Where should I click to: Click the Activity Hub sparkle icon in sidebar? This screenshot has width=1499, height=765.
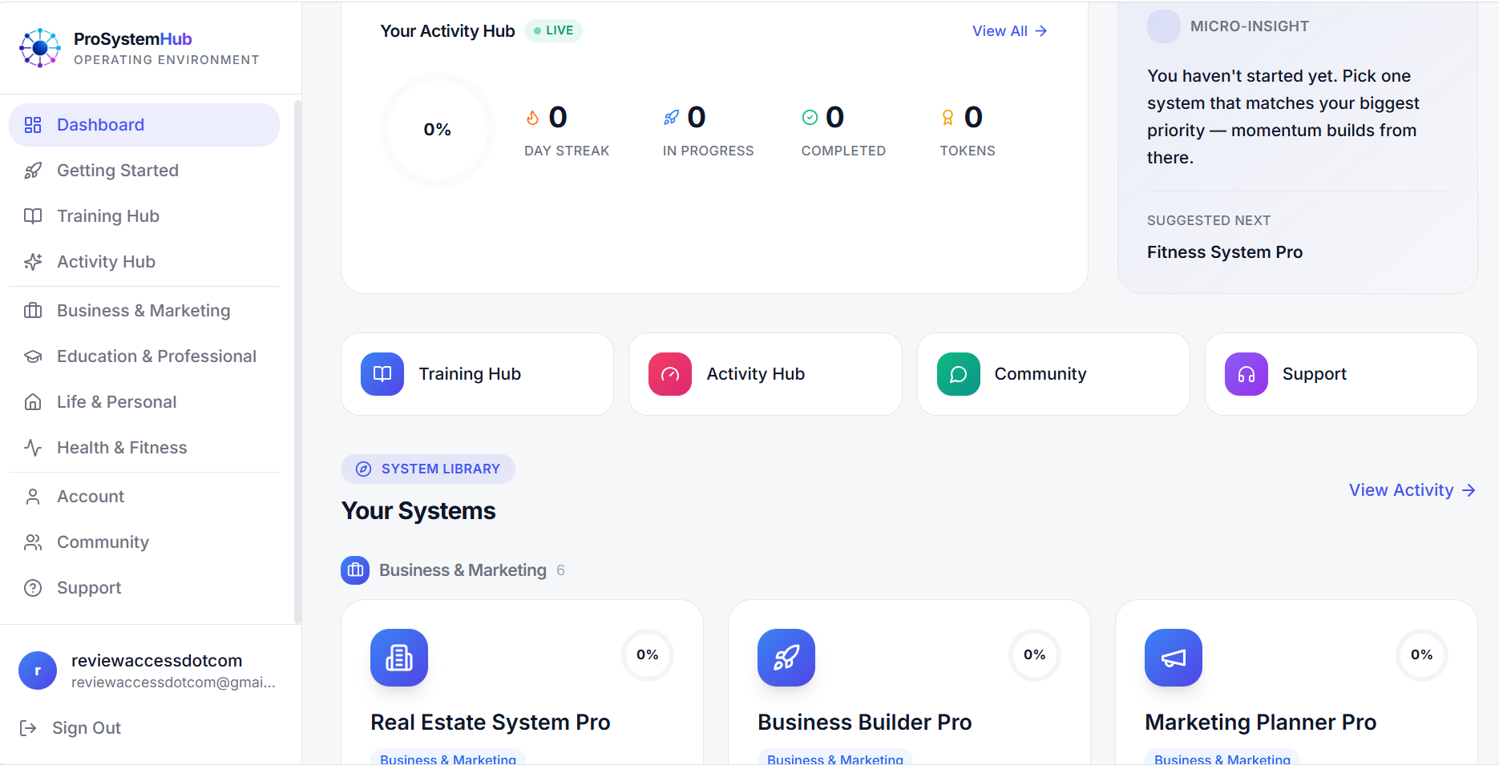(x=33, y=262)
